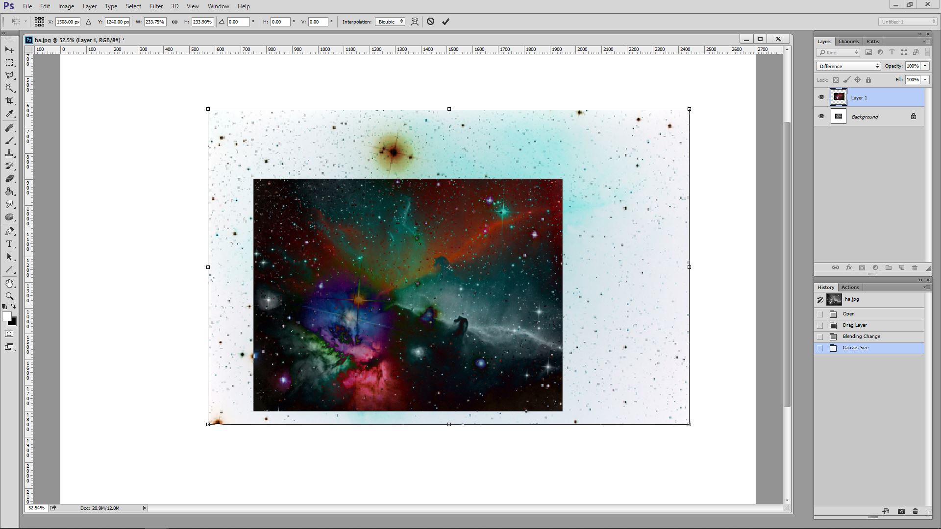Open the Kind filter dropdown
941x529 pixels.
838,52
